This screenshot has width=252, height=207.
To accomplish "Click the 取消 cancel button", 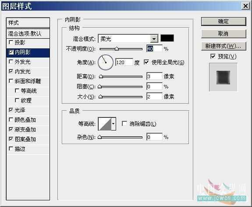I will tap(224, 34).
